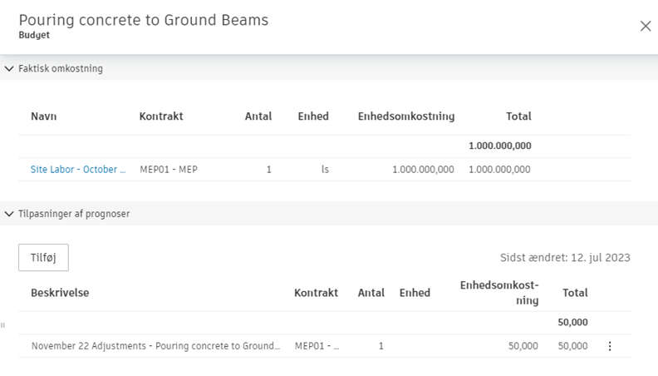Click the panel resize handle on left edge
The height and width of the screenshot is (376, 658).
pyautogui.click(x=3, y=325)
